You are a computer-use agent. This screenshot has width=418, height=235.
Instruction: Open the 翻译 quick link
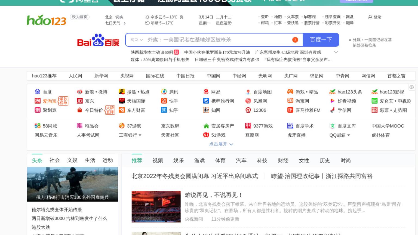point(350,23)
